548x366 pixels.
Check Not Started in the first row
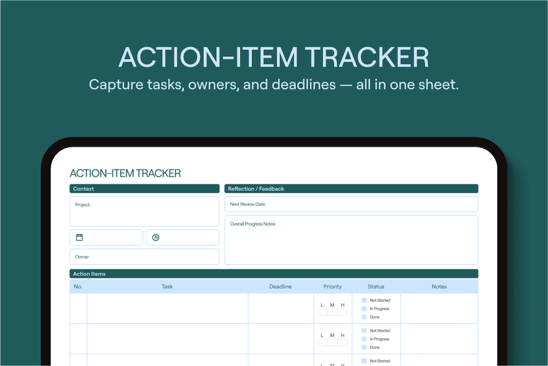tap(364, 300)
